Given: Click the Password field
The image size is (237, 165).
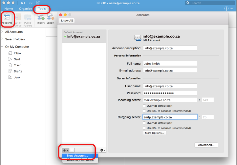Looking at the screenshot, I should pyautogui.click(x=170, y=93).
